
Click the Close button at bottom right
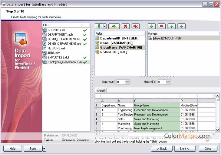coord(208,149)
